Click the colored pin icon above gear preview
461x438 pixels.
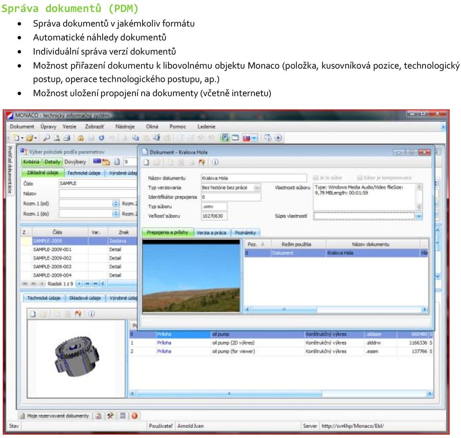pos(78,314)
